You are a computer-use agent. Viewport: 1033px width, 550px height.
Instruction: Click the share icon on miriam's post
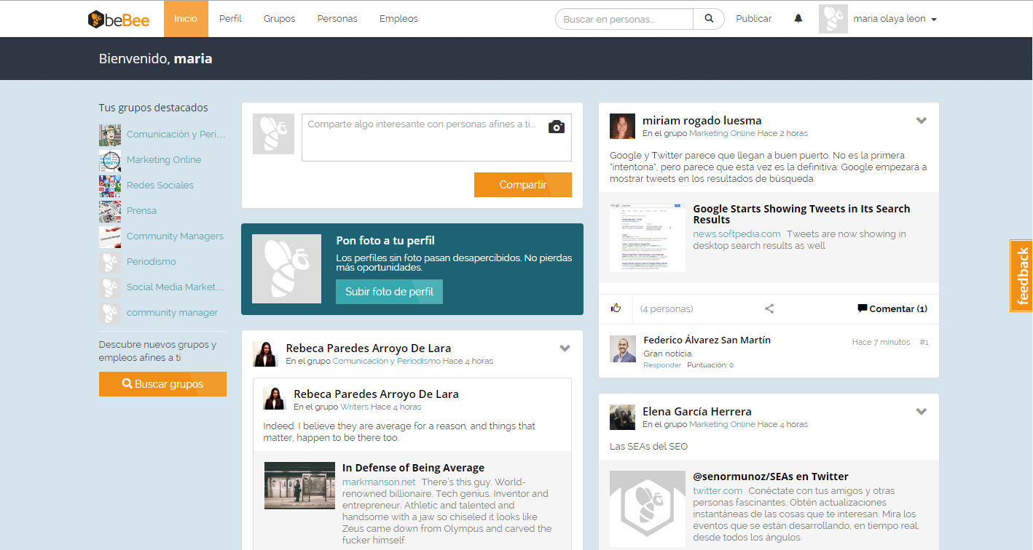click(769, 308)
